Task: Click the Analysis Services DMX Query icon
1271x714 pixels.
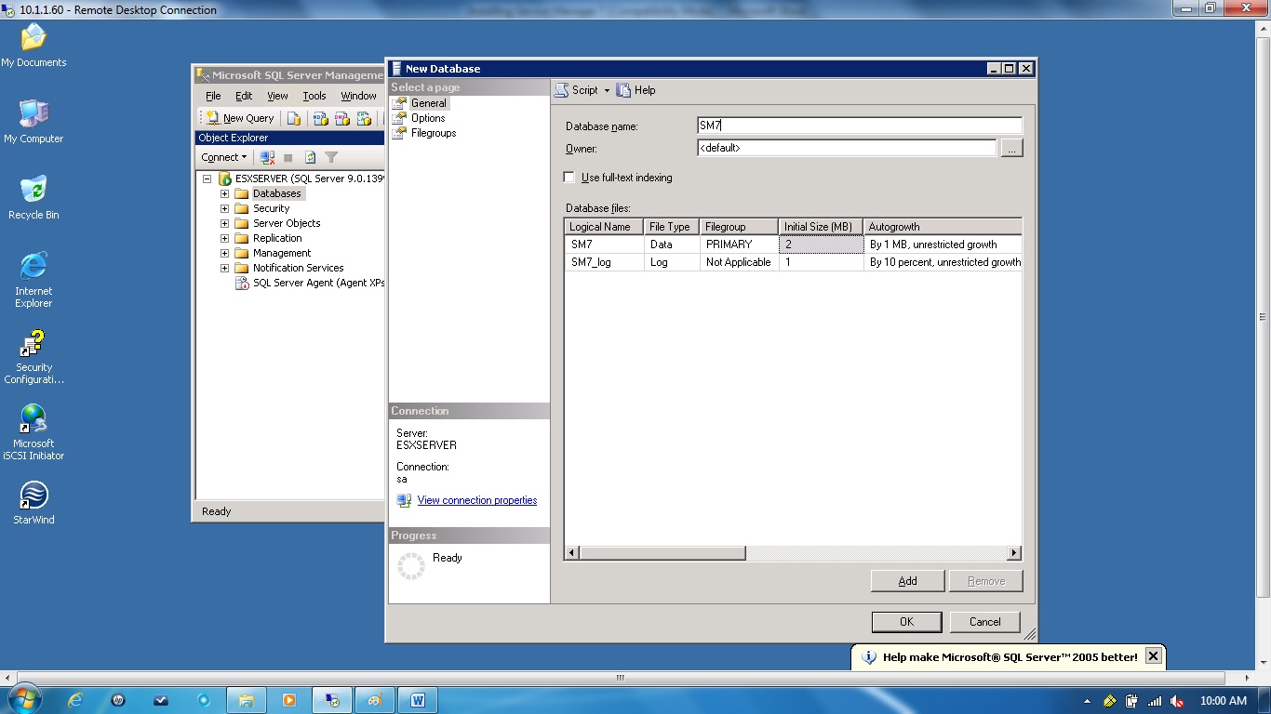Action: 342,118
